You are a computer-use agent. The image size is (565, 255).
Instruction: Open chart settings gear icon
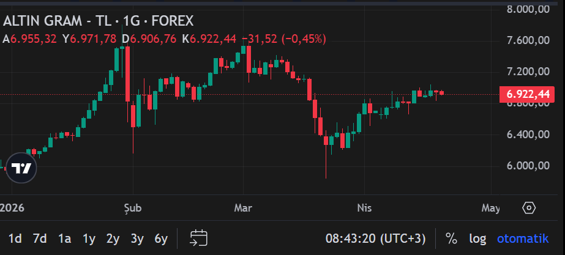[x=529, y=208]
